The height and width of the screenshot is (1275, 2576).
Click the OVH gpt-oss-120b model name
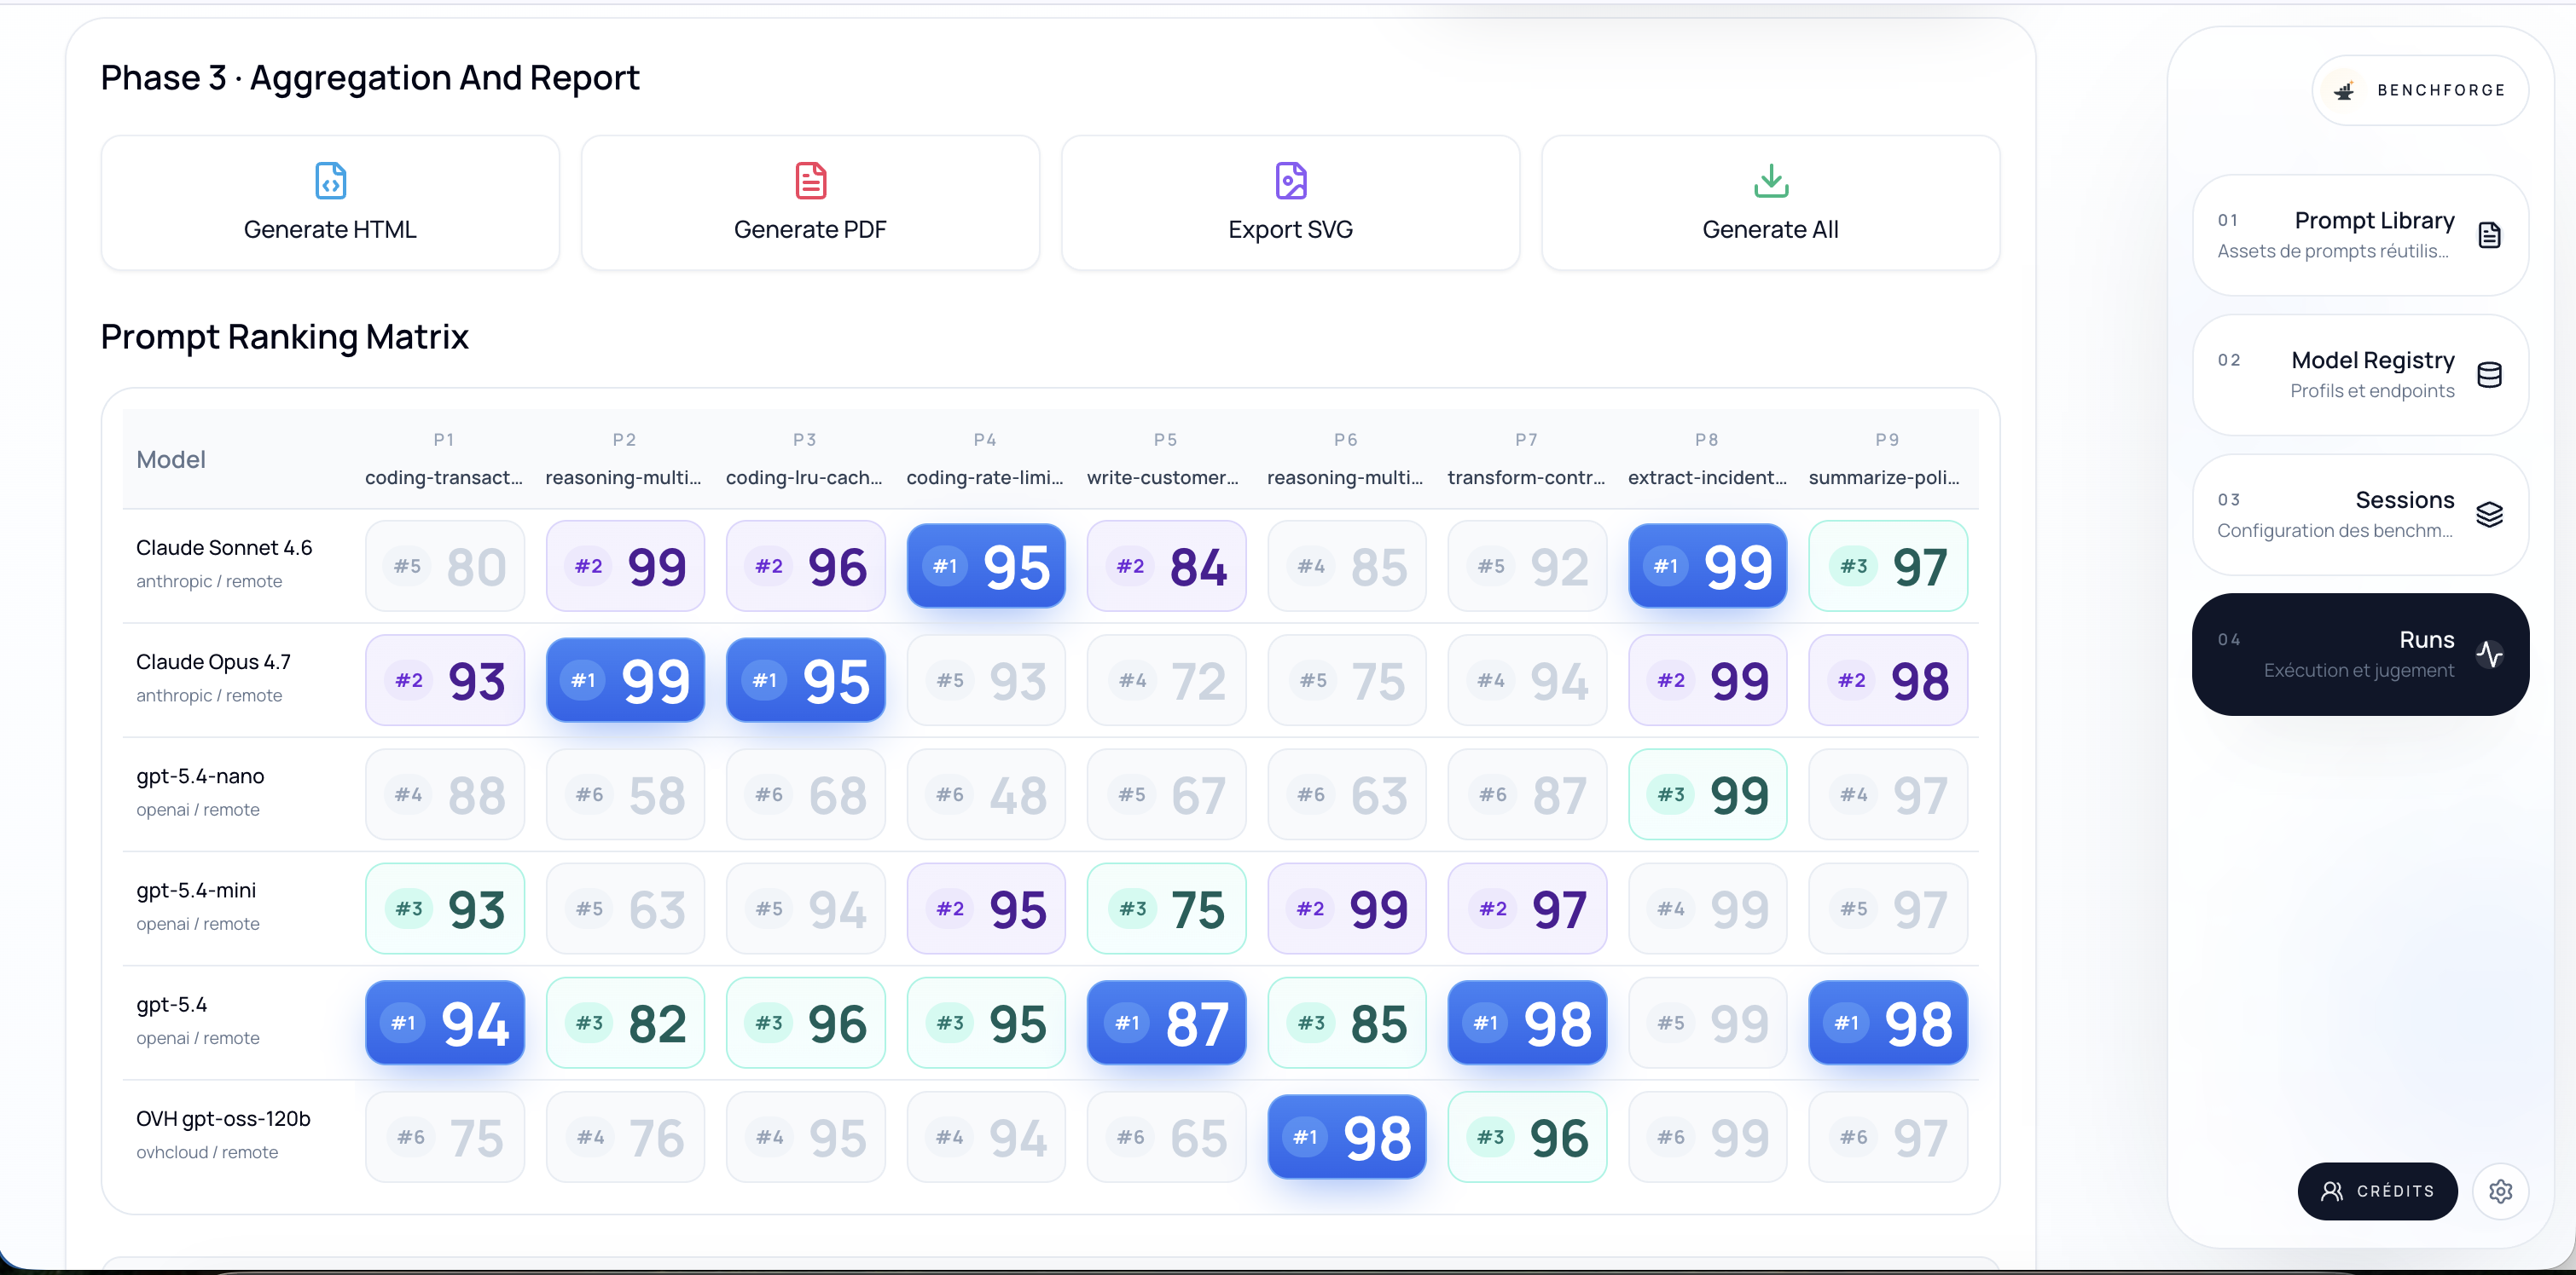(223, 1119)
